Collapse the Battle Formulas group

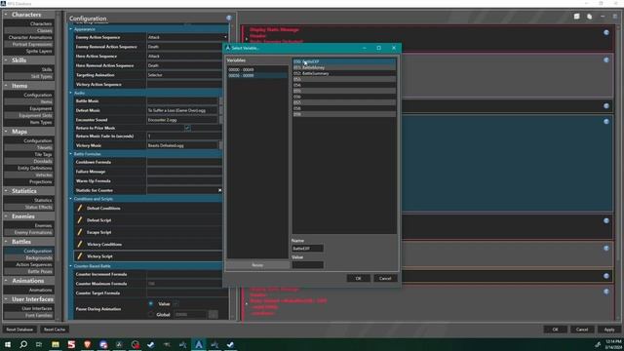tap(71, 154)
